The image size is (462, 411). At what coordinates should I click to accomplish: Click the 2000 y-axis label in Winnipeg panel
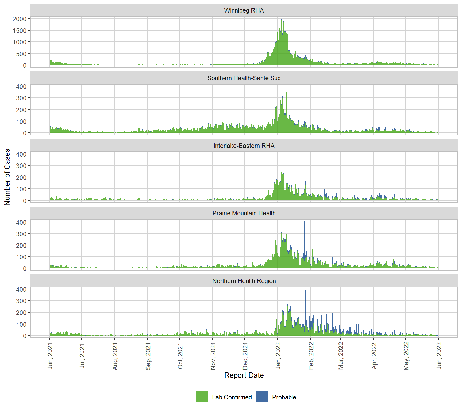20,19
